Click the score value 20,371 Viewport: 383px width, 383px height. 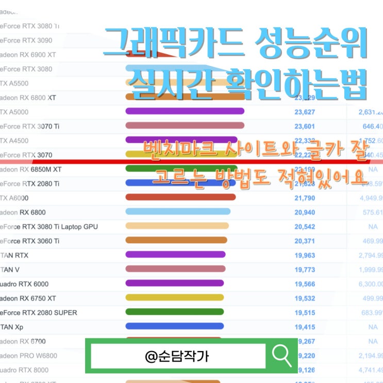tap(305, 241)
